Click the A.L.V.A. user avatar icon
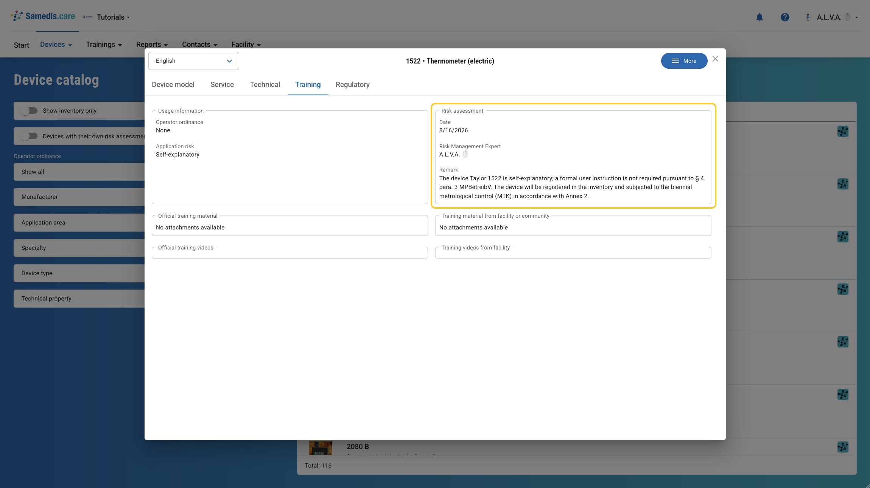This screenshot has height=488, width=870. (x=808, y=17)
